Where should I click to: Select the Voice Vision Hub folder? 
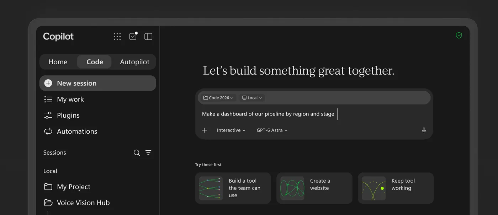98,203
